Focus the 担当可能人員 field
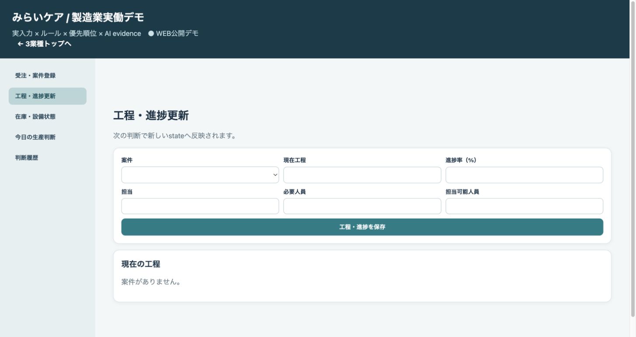 pyautogui.click(x=524, y=206)
